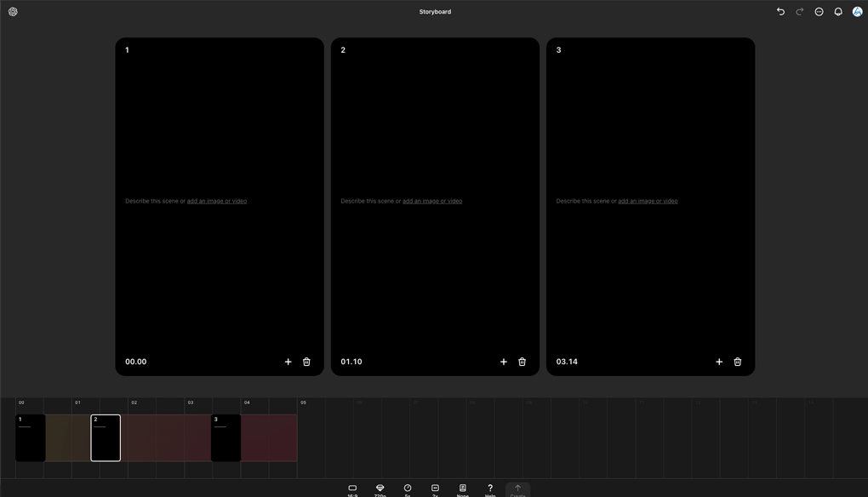Open the more options ellipsis menu
The image size is (868, 497).
(x=819, y=12)
